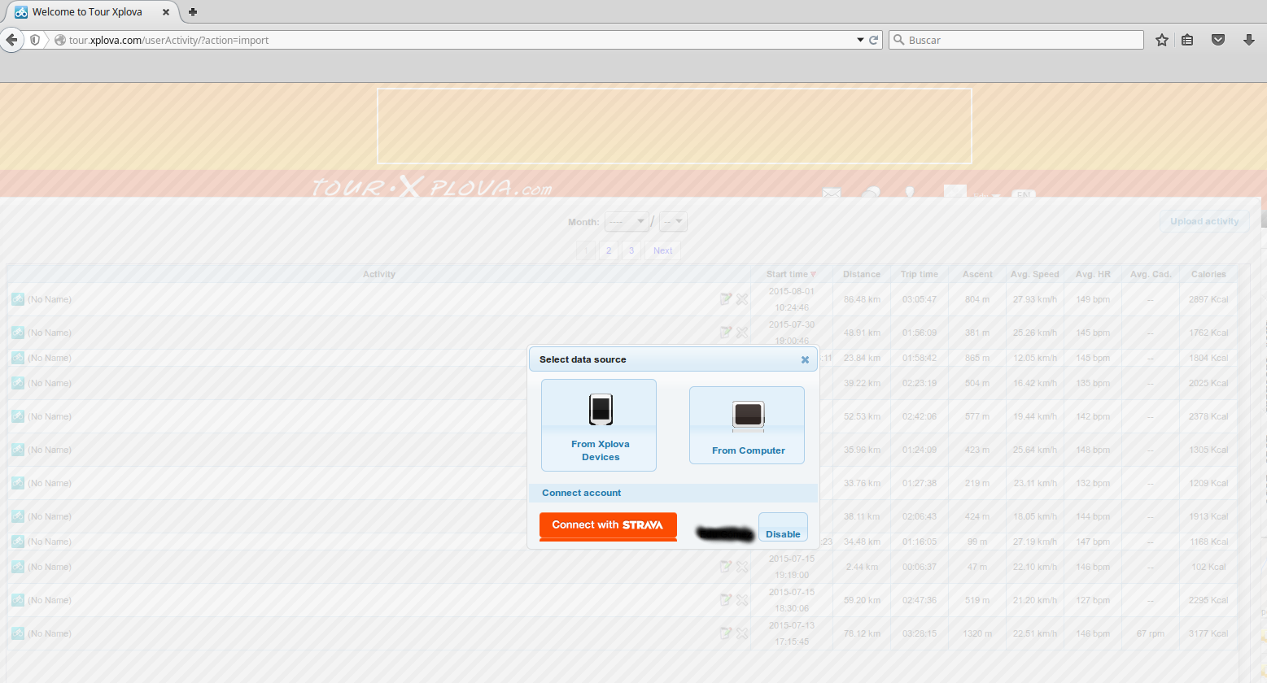
Task: Click the Disable button
Action: (x=783, y=527)
